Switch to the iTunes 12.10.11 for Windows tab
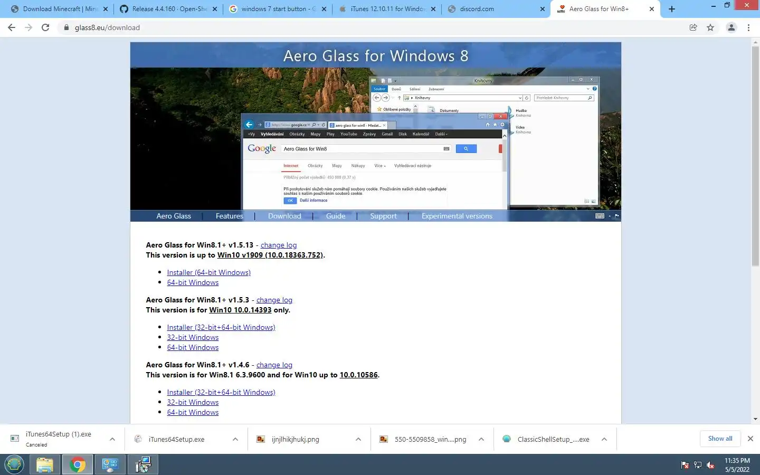 pos(386,9)
